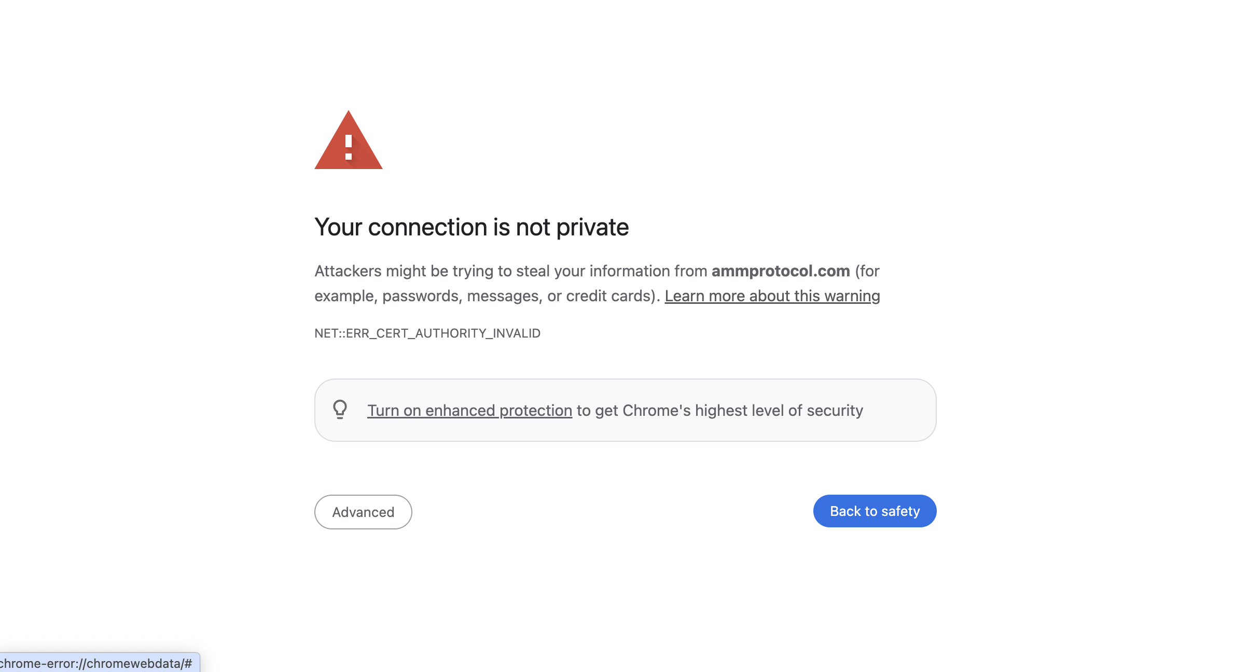Click the underlined portion of the protection link
Viewport: 1248px width, 672px height.
[x=468, y=410]
